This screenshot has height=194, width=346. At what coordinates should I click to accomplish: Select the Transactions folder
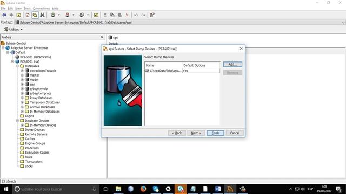coord(34,162)
